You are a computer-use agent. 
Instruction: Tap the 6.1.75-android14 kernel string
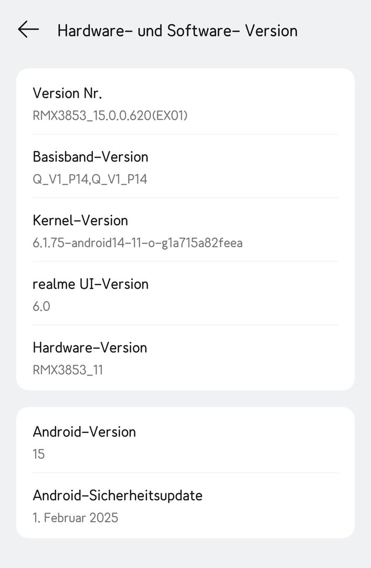coord(137,243)
